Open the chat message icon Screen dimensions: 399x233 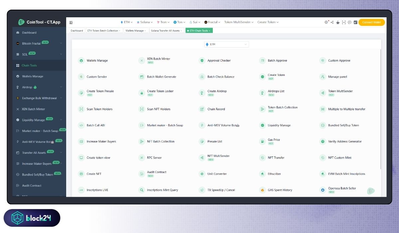coord(349,22)
